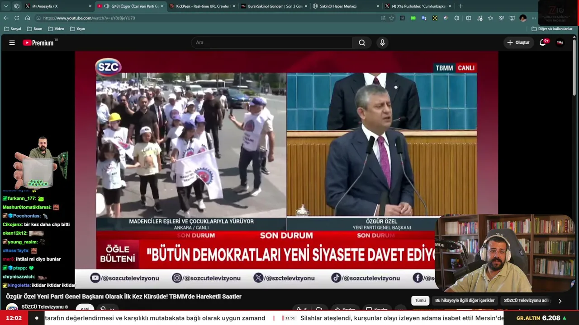This screenshot has width=579, height=325.
Task: Click the 12:02 clock in ticker
Action: 14,318
